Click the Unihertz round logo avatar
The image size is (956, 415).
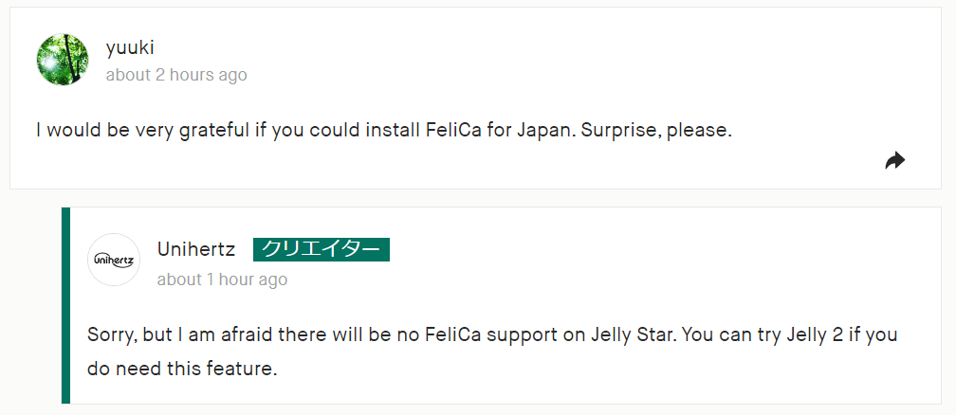click(113, 260)
